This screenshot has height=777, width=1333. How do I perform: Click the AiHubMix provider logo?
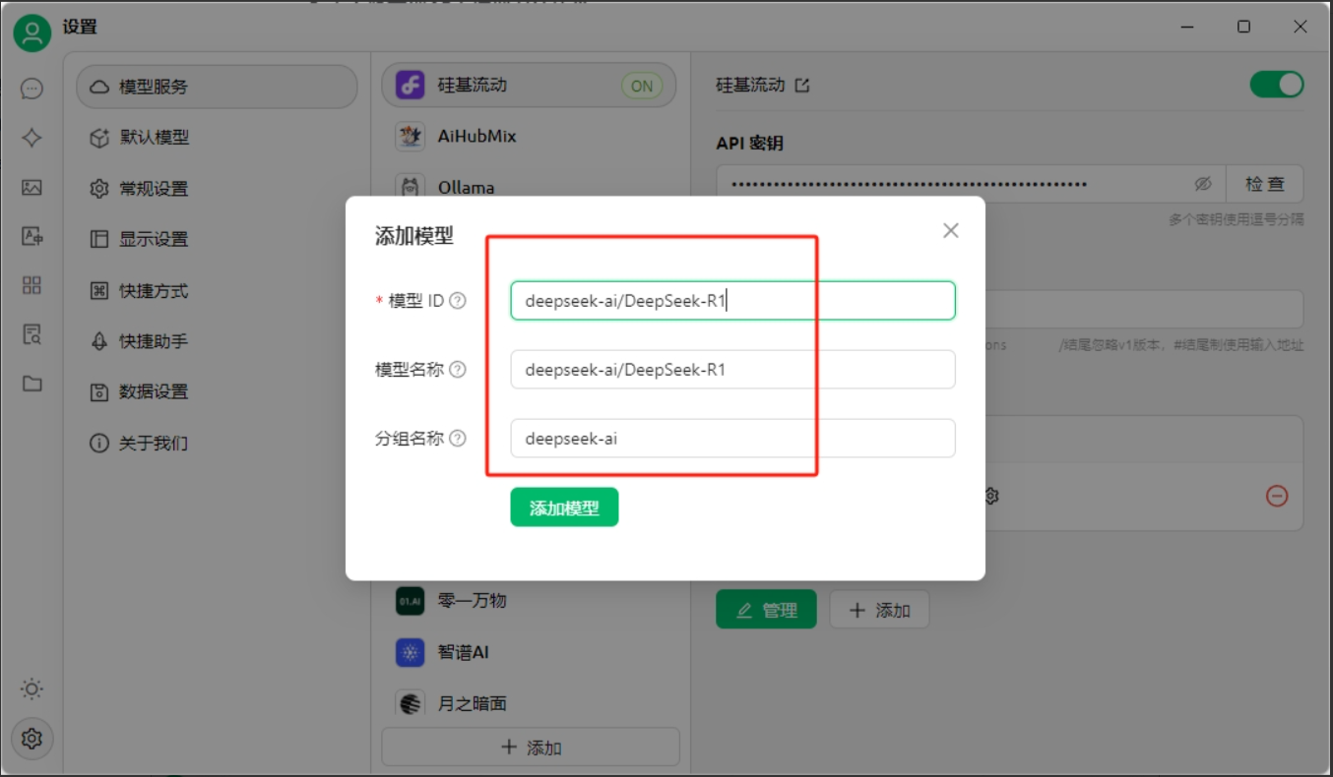pyautogui.click(x=410, y=136)
